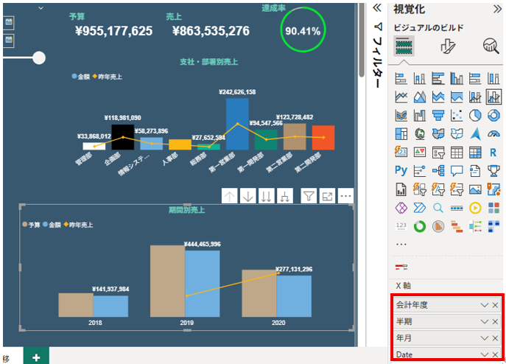Image resolution: width=506 pixels, height=364 pixels.
Task: Click the report canvas vertical scrollbar
Action: 362,41
